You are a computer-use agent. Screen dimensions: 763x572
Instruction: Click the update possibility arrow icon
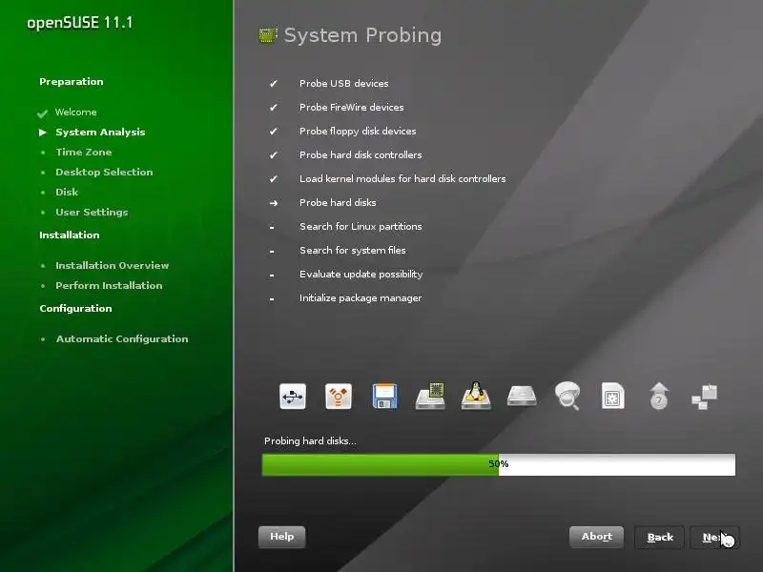(659, 396)
